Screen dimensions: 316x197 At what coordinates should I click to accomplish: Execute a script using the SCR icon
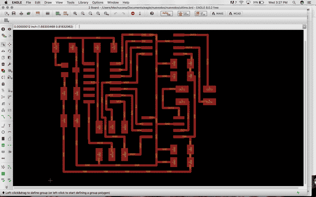click(58, 13)
